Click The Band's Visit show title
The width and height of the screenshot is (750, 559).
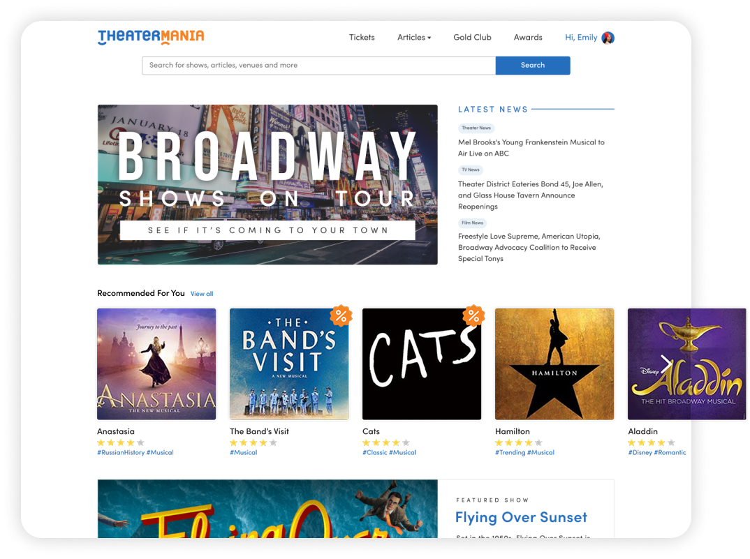click(x=259, y=431)
